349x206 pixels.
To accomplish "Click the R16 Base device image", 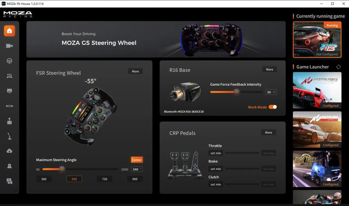I will coord(185,92).
